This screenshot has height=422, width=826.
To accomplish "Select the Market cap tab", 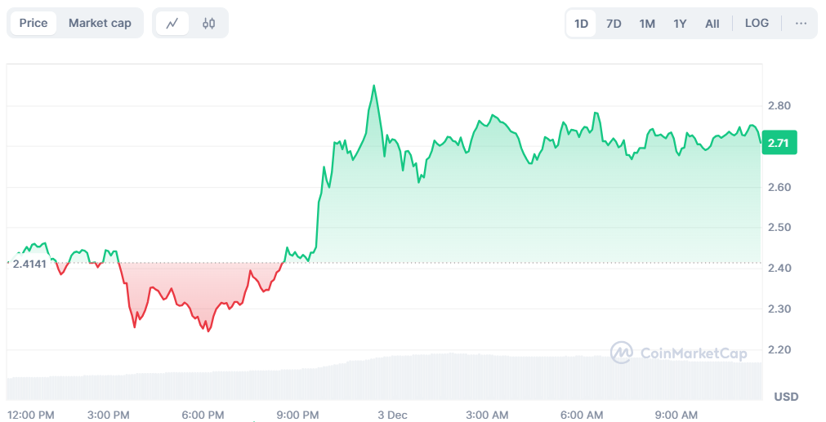I will tap(100, 23).
